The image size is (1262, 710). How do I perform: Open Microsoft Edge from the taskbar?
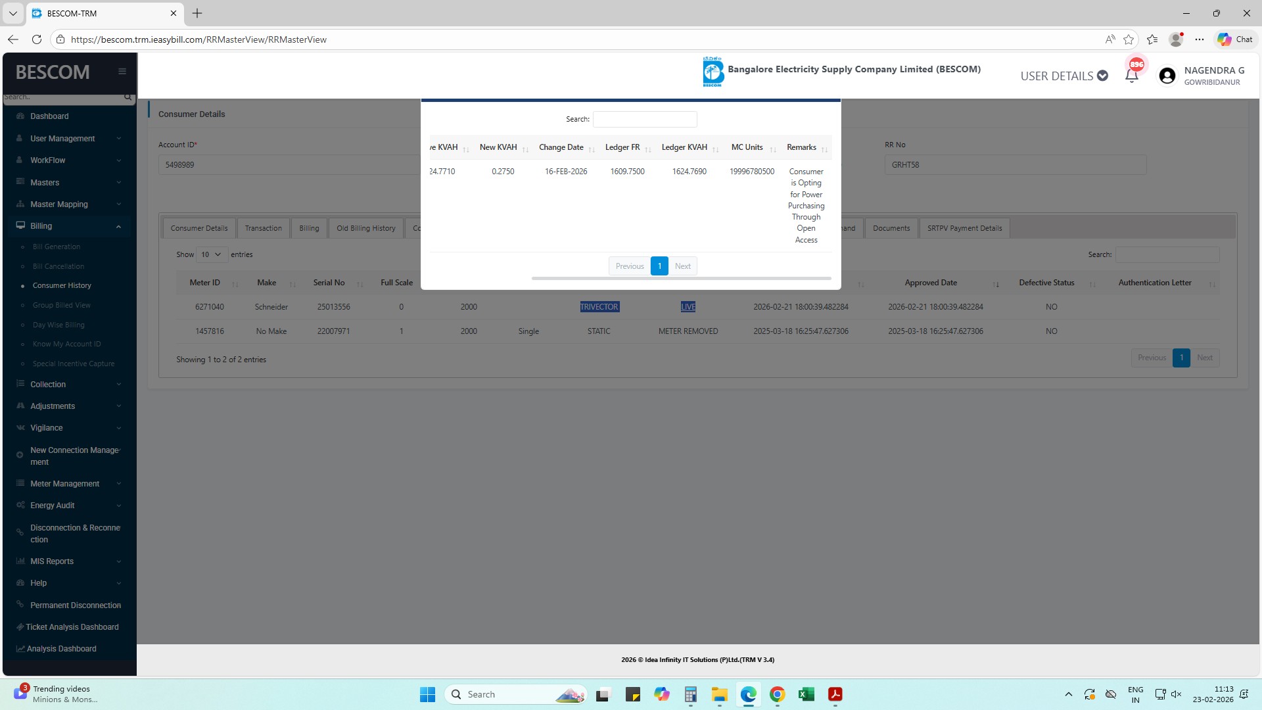point(749,694)
